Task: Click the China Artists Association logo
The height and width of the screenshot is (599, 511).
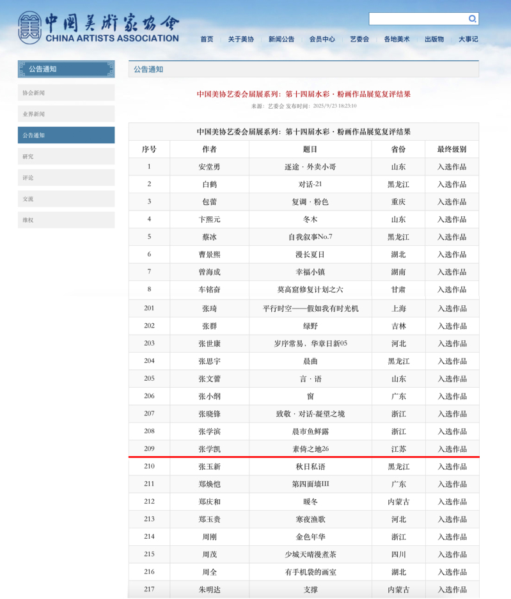Action: coord(98,28)
